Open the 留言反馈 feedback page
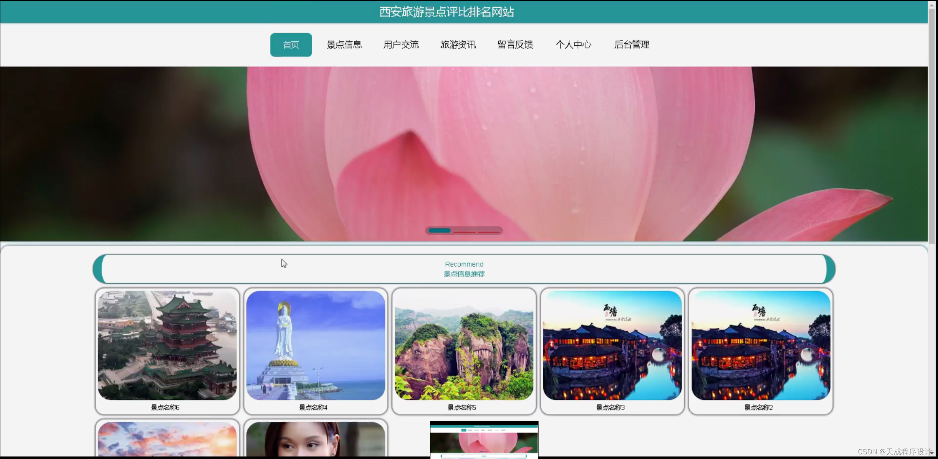 click(x=515, y=45)
